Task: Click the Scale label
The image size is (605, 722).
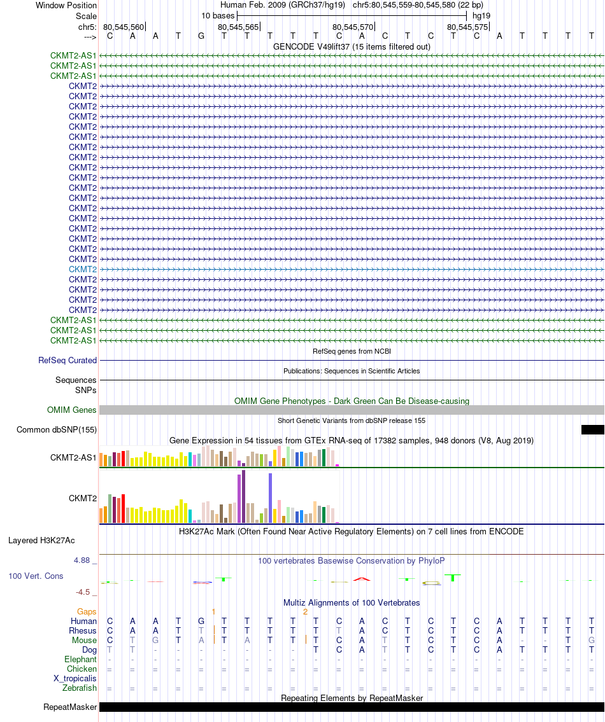Action: coord(86,16)
